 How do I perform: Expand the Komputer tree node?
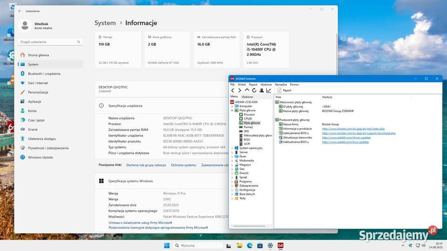[x=232, y=106]
